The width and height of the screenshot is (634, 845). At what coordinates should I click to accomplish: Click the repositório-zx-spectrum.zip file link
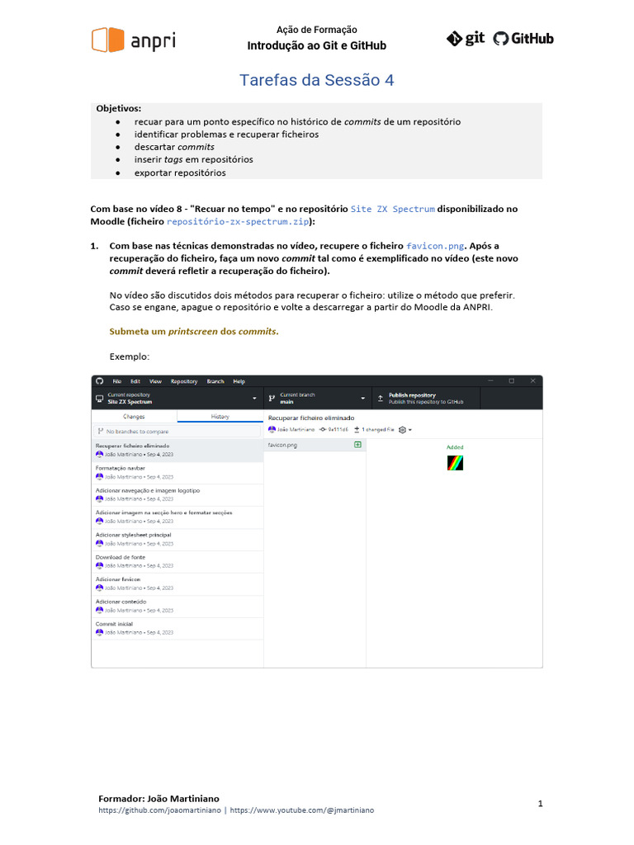point(238,221)
